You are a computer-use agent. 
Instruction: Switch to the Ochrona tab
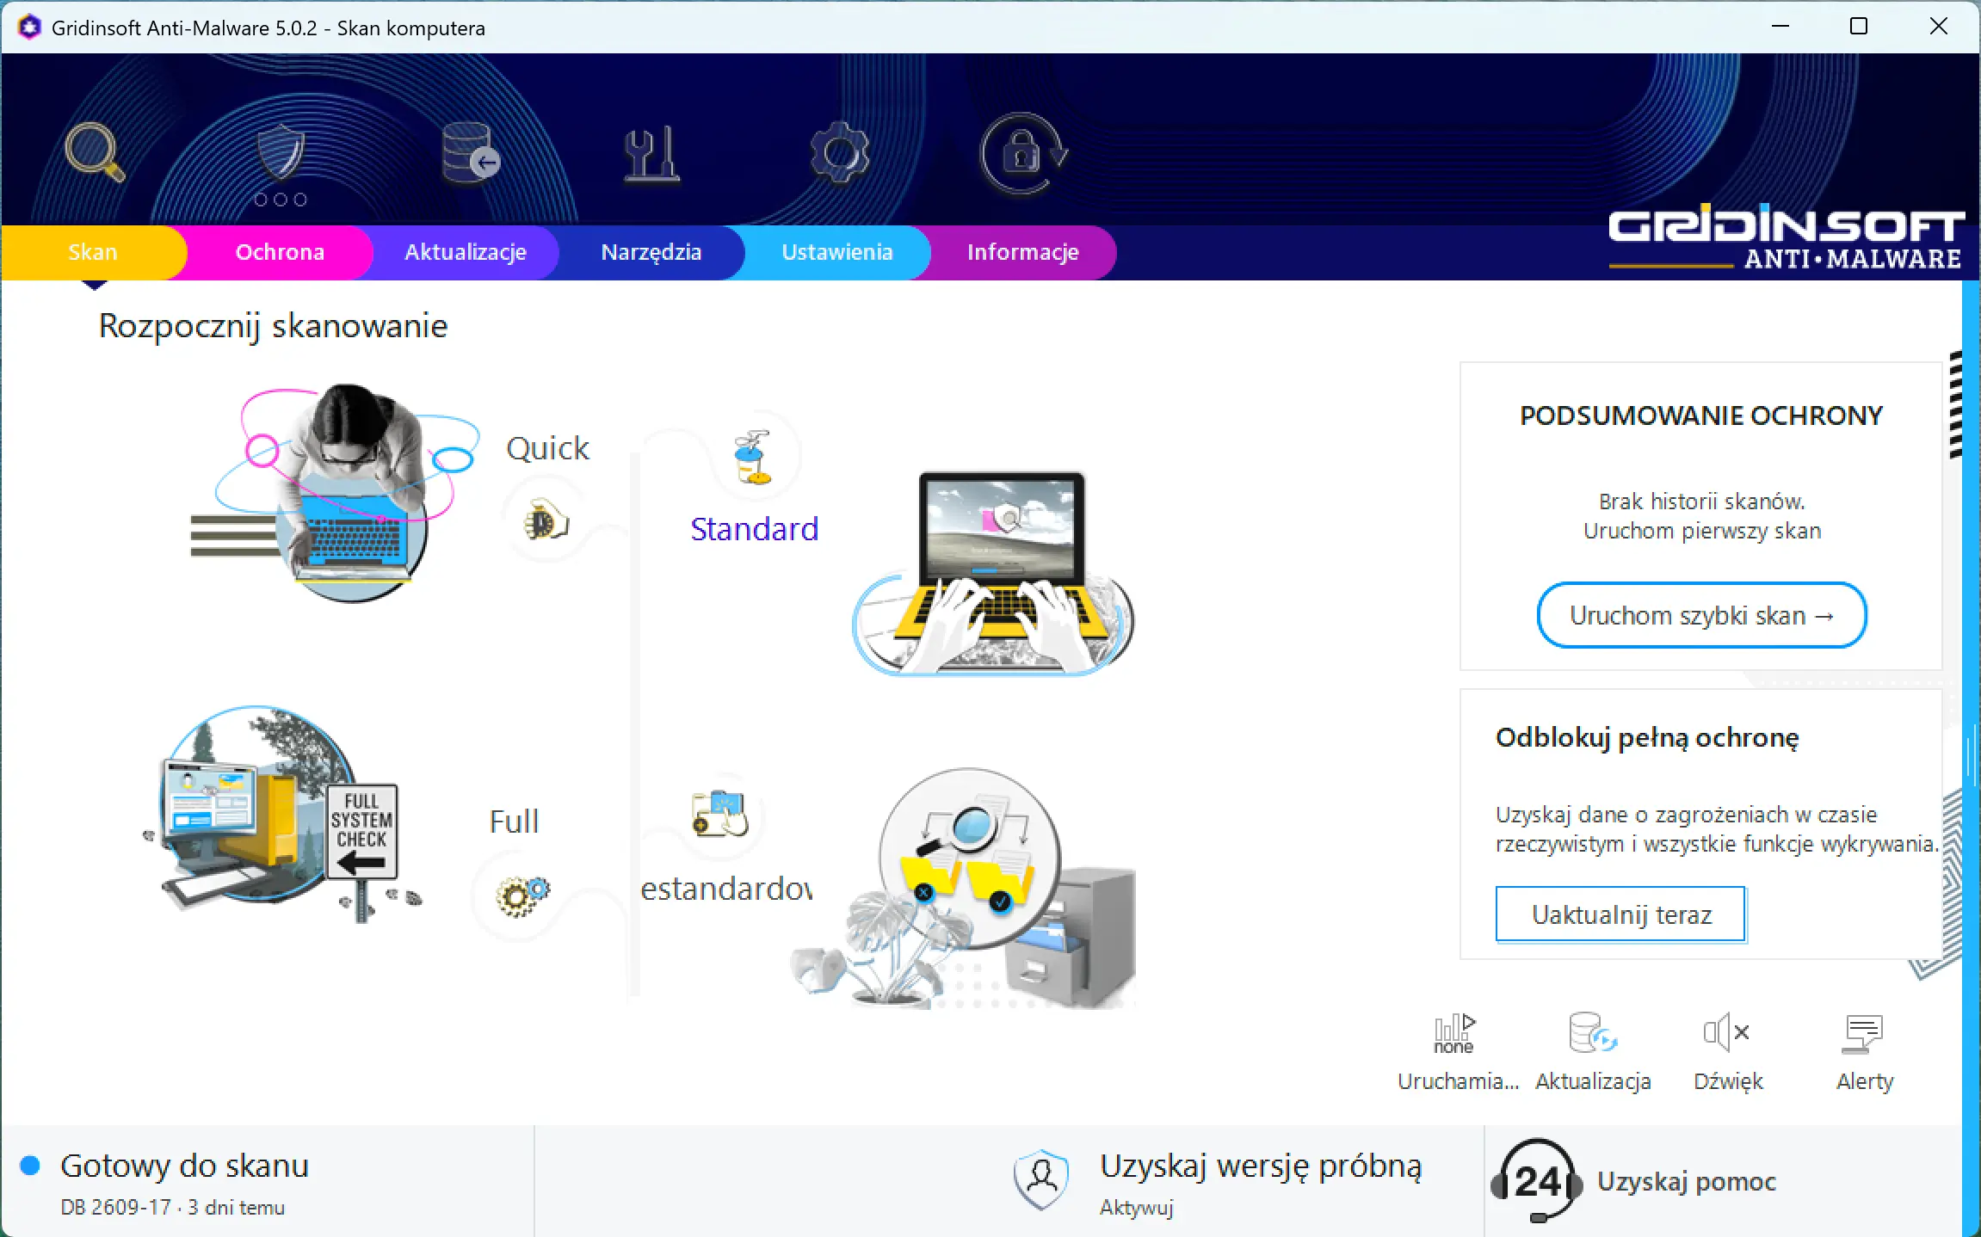(x=280, y=252)
